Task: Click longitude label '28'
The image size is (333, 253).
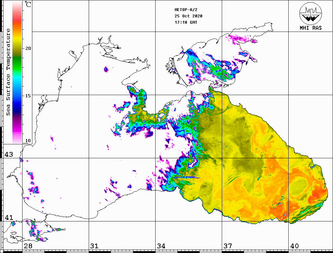Action: [28, 246]
